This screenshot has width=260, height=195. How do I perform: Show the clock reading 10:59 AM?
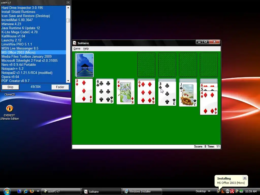(x=251, y=191)
